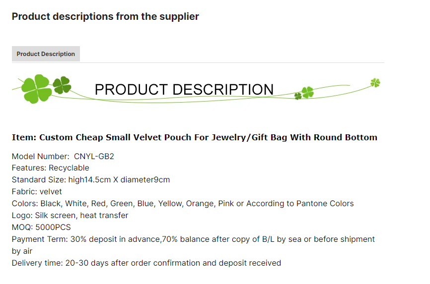Screen dimensions: 430x284
Task: Click the Standard Size line
Action: click(x=91, y=179)
